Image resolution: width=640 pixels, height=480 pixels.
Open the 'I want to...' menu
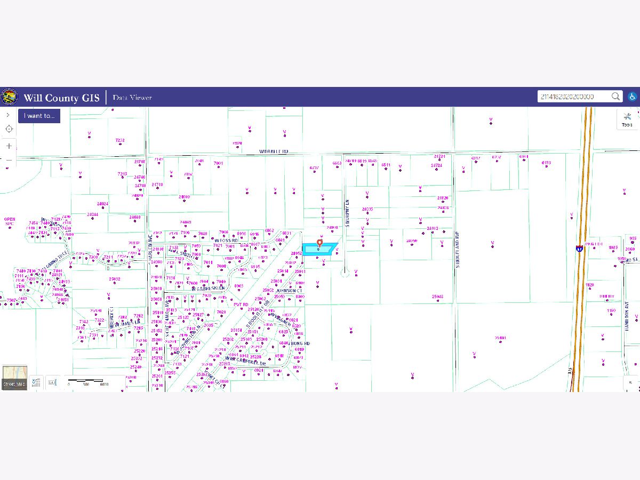click(x=39, y=116)
